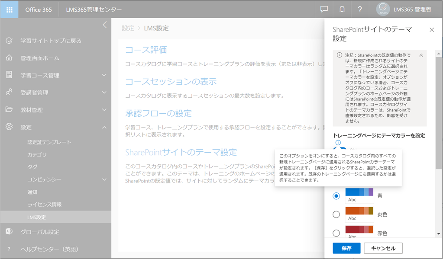Click the panel scrollbar down arrow
This screenshot has height=259, width=443.
[439, 233]
